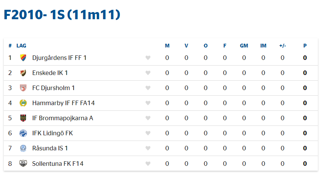Click the Djurgårdens IF FF club crest
The height and width of the screenshot is (179, 328).
23,58
